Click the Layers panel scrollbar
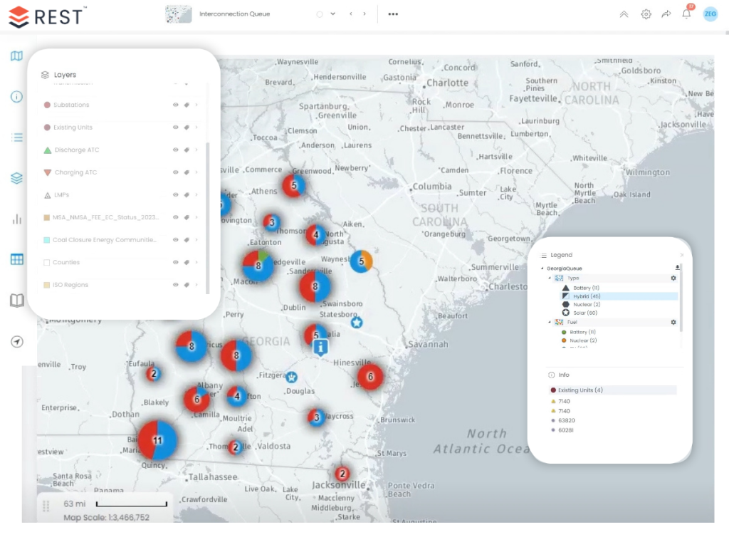This screenshot has width=729, height=547. [x=207, y=218]
